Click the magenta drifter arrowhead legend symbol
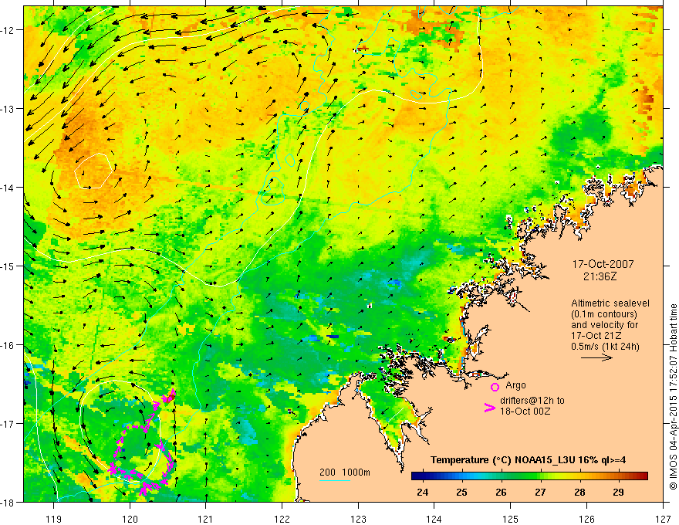The width and height of the screenshot is (679, 525). [489, 408]
